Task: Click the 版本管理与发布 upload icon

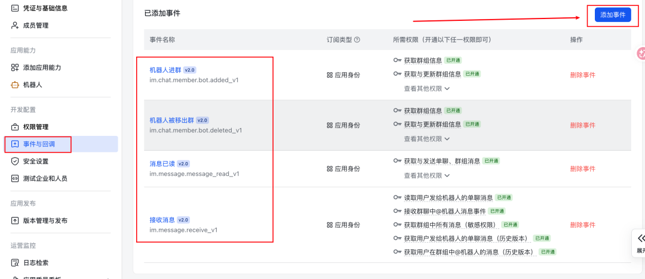Action: tap(15, 221)
